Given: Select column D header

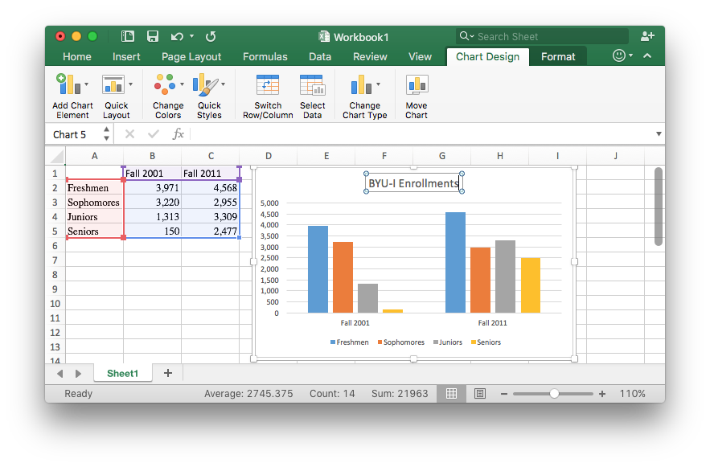Looking at the screenshot, I should [269, 156].
